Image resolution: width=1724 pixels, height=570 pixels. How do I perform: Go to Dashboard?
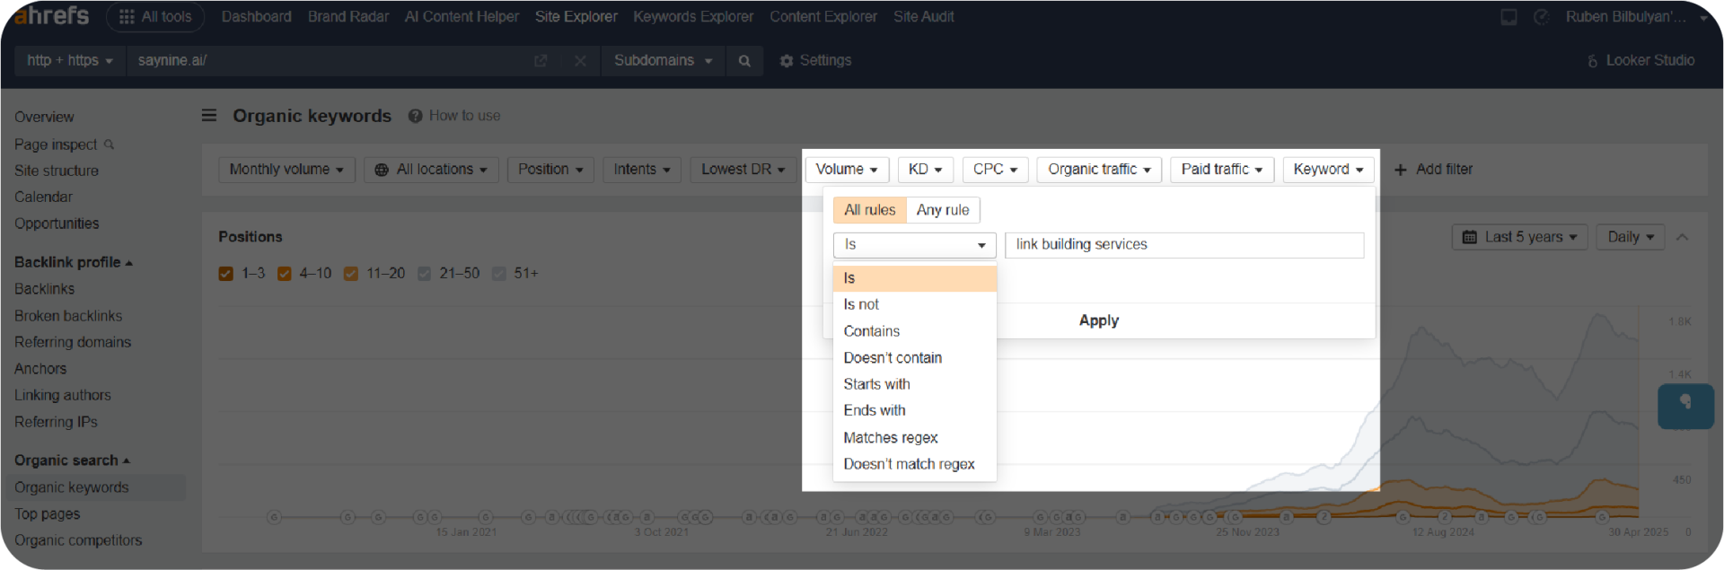point(256,17)
